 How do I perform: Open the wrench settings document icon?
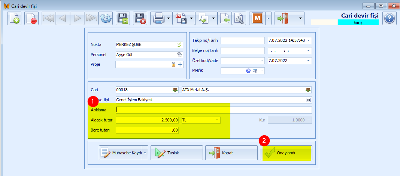click(x=239, y=18)
